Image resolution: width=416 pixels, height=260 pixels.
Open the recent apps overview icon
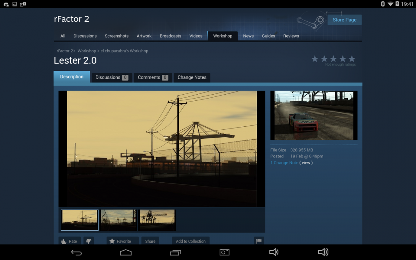[x=175, y=252]
